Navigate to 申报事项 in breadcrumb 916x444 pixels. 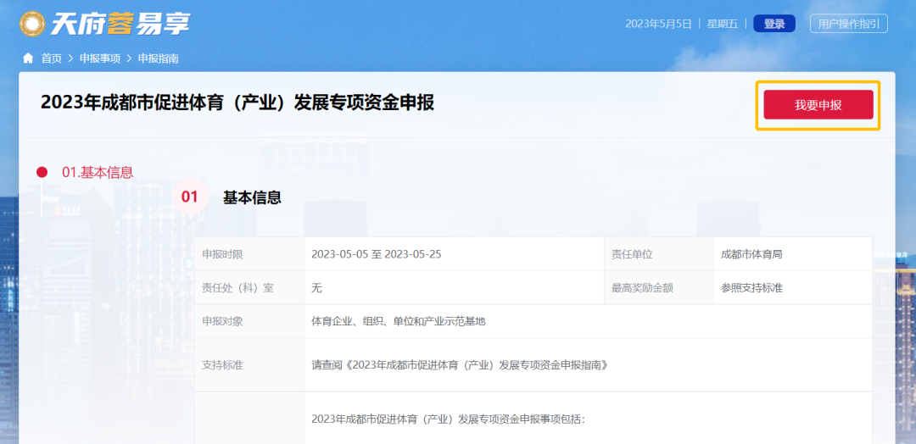[x=100, y=58]
